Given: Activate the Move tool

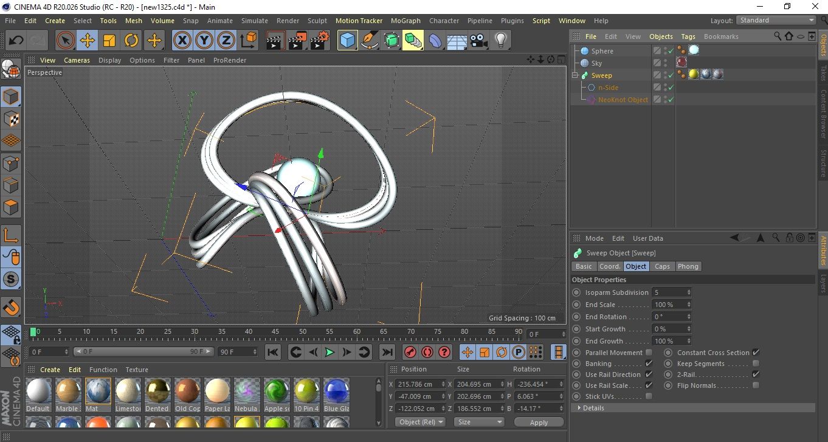Looking at the screenshot, I should click(x=88, y=41).
